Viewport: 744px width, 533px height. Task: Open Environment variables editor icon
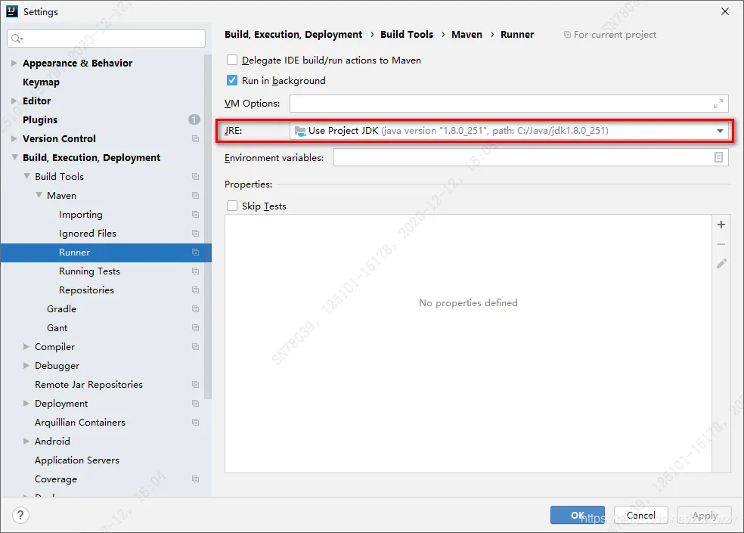pos(718,157)
